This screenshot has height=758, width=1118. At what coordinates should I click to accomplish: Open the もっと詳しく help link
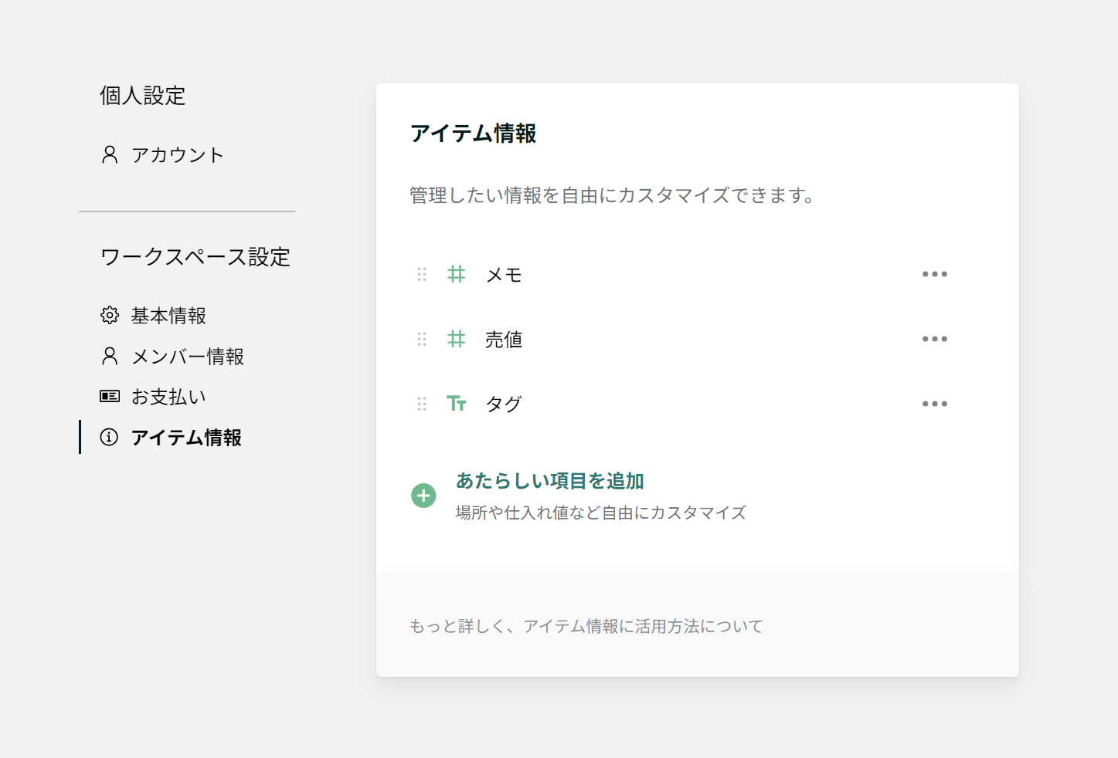tap(586, 626)
